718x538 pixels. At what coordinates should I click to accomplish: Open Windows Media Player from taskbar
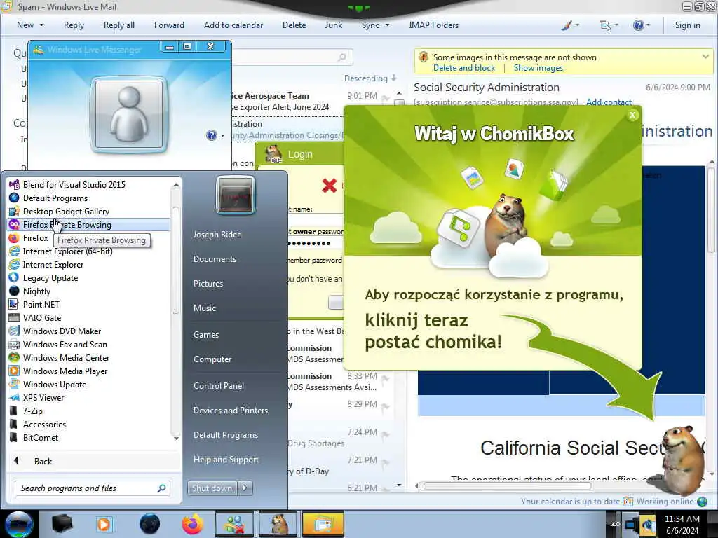[x=104, y=524]
